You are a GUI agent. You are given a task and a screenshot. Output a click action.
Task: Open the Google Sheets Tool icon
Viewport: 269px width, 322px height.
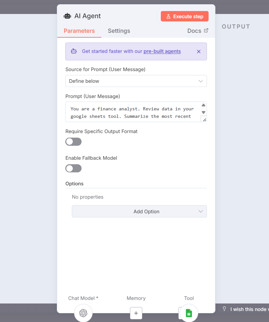(x=188, y=313)
